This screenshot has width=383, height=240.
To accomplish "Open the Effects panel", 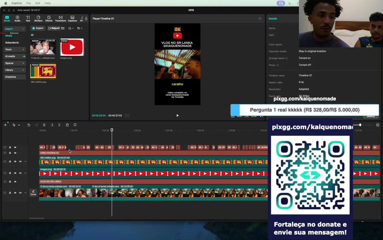I will (49, 19).
